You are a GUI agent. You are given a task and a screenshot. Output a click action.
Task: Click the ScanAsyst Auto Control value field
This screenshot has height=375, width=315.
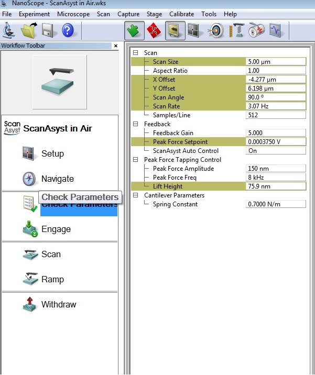(x=276, y=151)
